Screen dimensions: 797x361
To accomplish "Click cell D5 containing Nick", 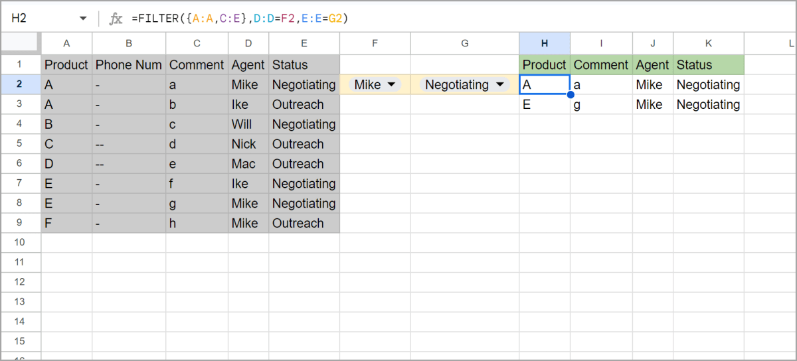I will (x=248, y=144).
